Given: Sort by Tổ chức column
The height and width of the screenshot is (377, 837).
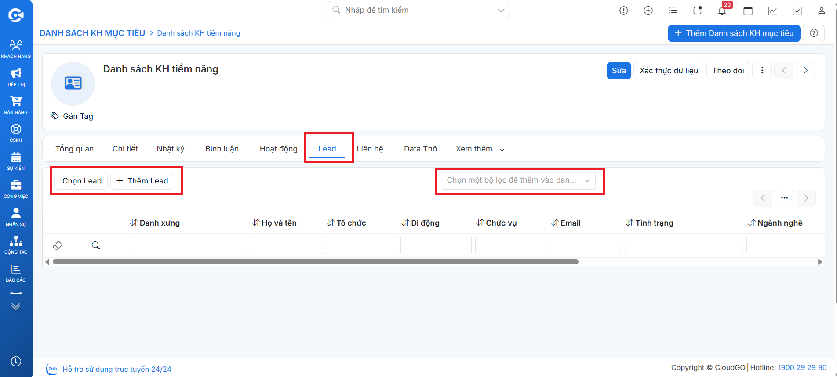Looking at the screenshot, I should click(346, 223).
